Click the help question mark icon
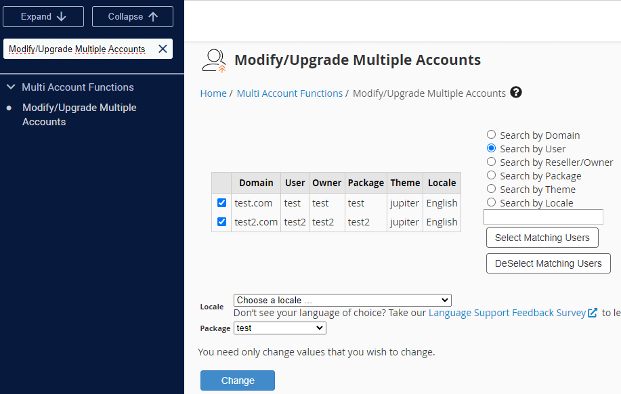Viewport: 621px width, 394px height. (x=516, y=93)
